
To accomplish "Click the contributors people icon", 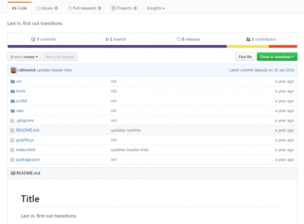I will tap(248, 40).
